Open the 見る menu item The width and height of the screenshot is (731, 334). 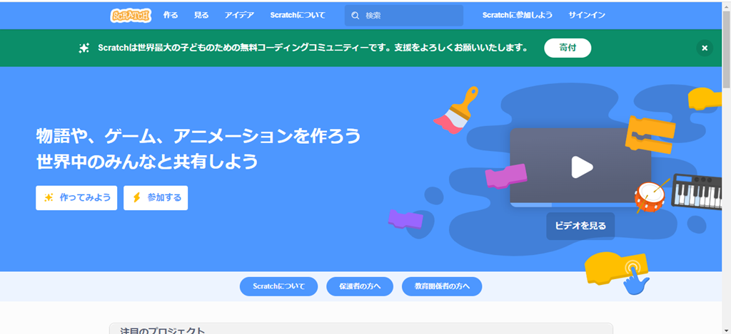201,16
